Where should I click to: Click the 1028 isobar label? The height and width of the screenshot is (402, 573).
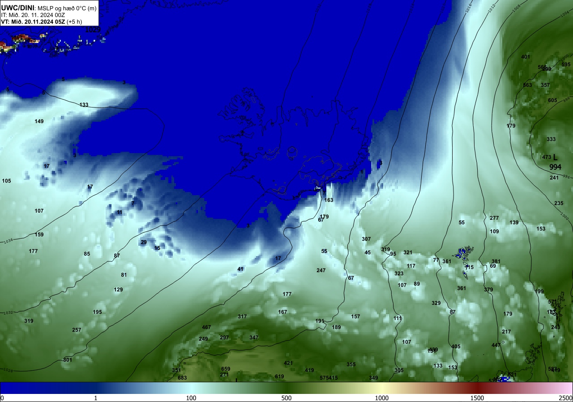pos(8,370)
